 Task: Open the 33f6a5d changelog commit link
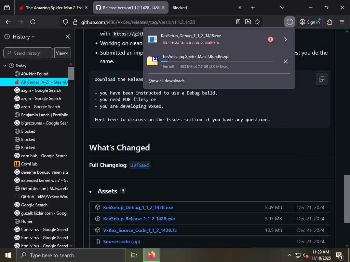click(140, 165)
